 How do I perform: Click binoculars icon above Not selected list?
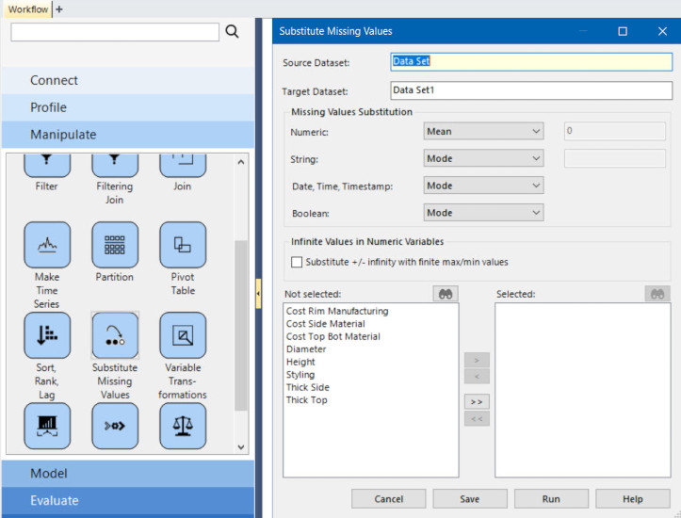444,294
